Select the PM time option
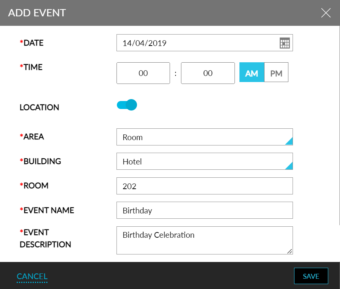This screenshot has width=340, height=289. click(276, 72)
